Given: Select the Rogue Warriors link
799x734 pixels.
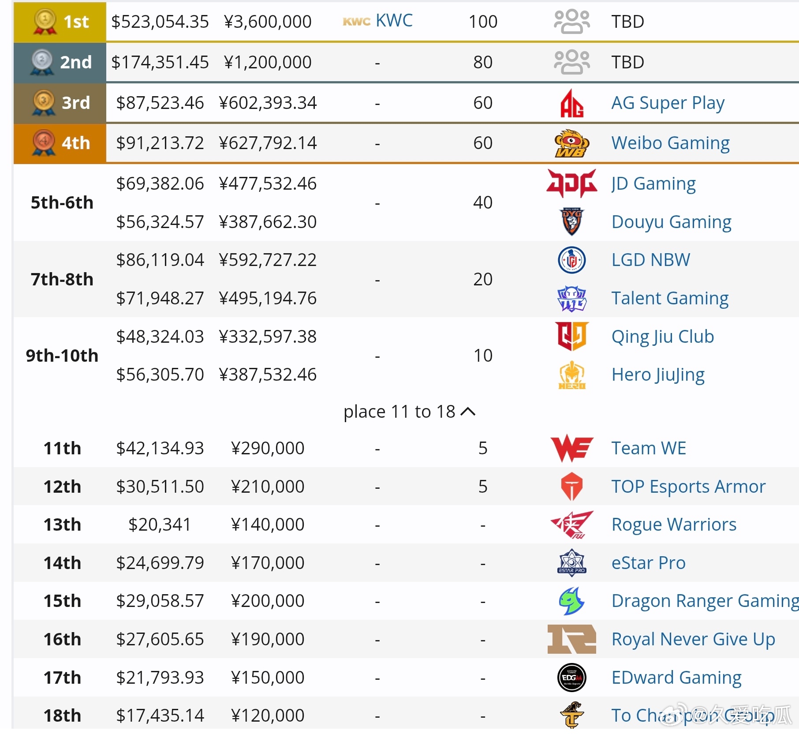Looking at the screenshot, I should (674, 525).
